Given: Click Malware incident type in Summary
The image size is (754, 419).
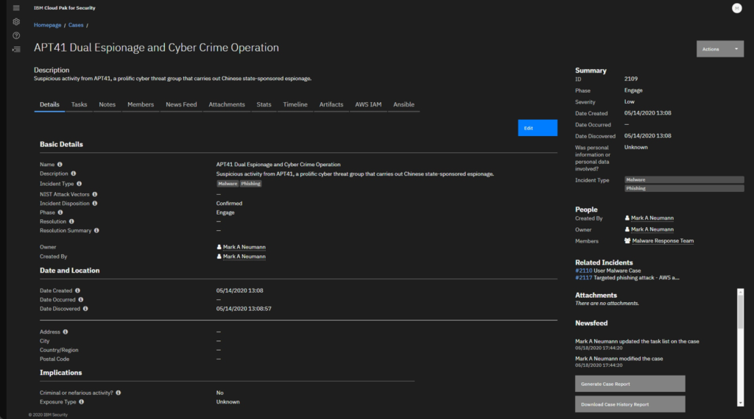Looking at the screenshot, I should click(x=684, y=180).
